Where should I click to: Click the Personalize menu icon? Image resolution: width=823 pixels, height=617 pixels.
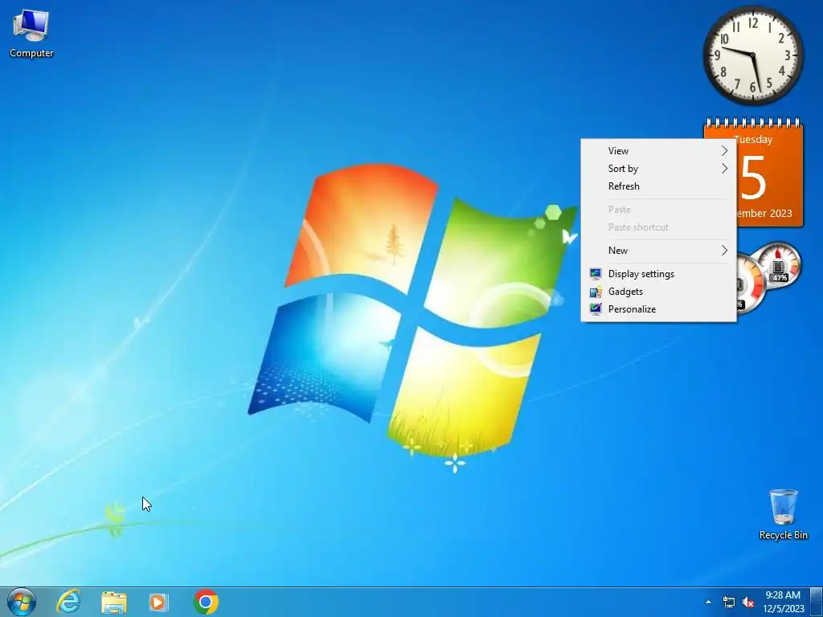596,309
